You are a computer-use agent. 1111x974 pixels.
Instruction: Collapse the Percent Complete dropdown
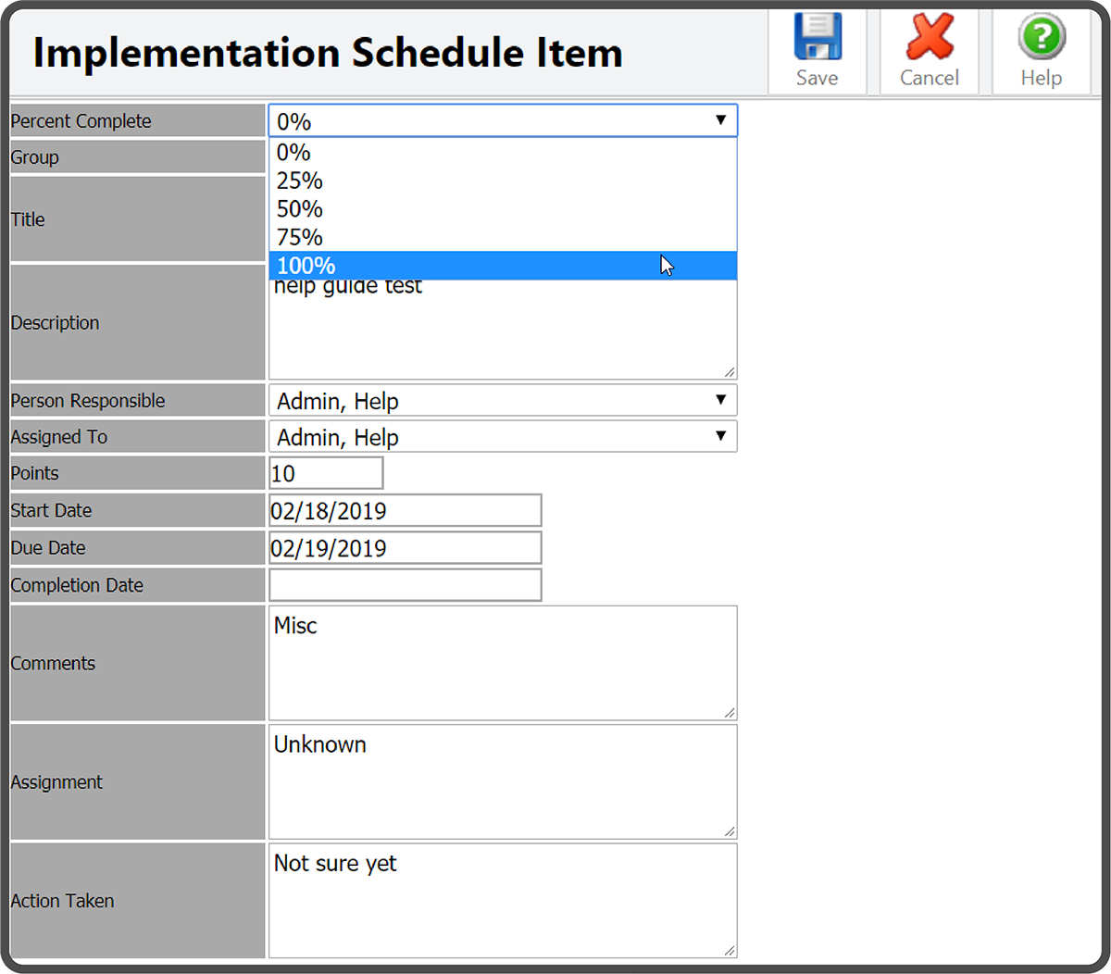(x=502, y=121)
